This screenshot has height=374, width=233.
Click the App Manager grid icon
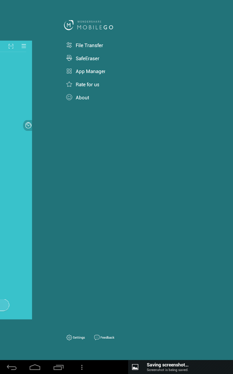coord(69,71)
